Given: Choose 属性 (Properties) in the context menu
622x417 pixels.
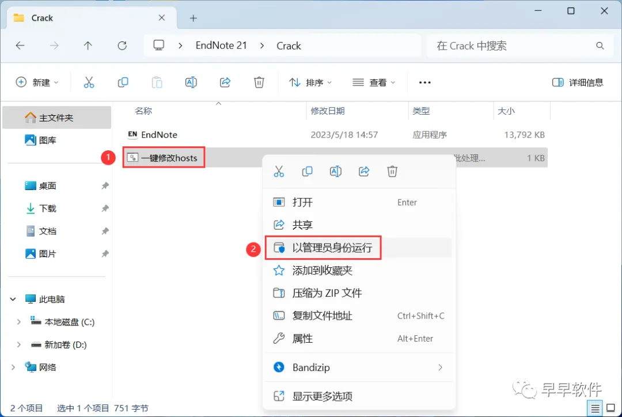Looking at the screenshot, I should 359,339.
